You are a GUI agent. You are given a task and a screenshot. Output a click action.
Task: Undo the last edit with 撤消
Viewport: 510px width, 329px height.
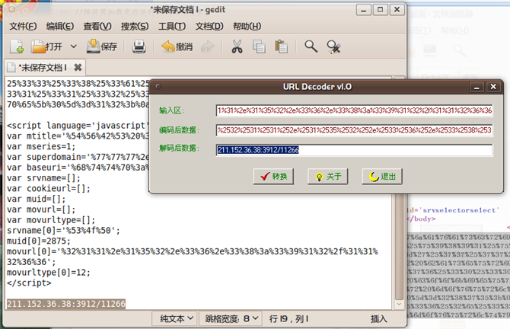coord(177,46)
